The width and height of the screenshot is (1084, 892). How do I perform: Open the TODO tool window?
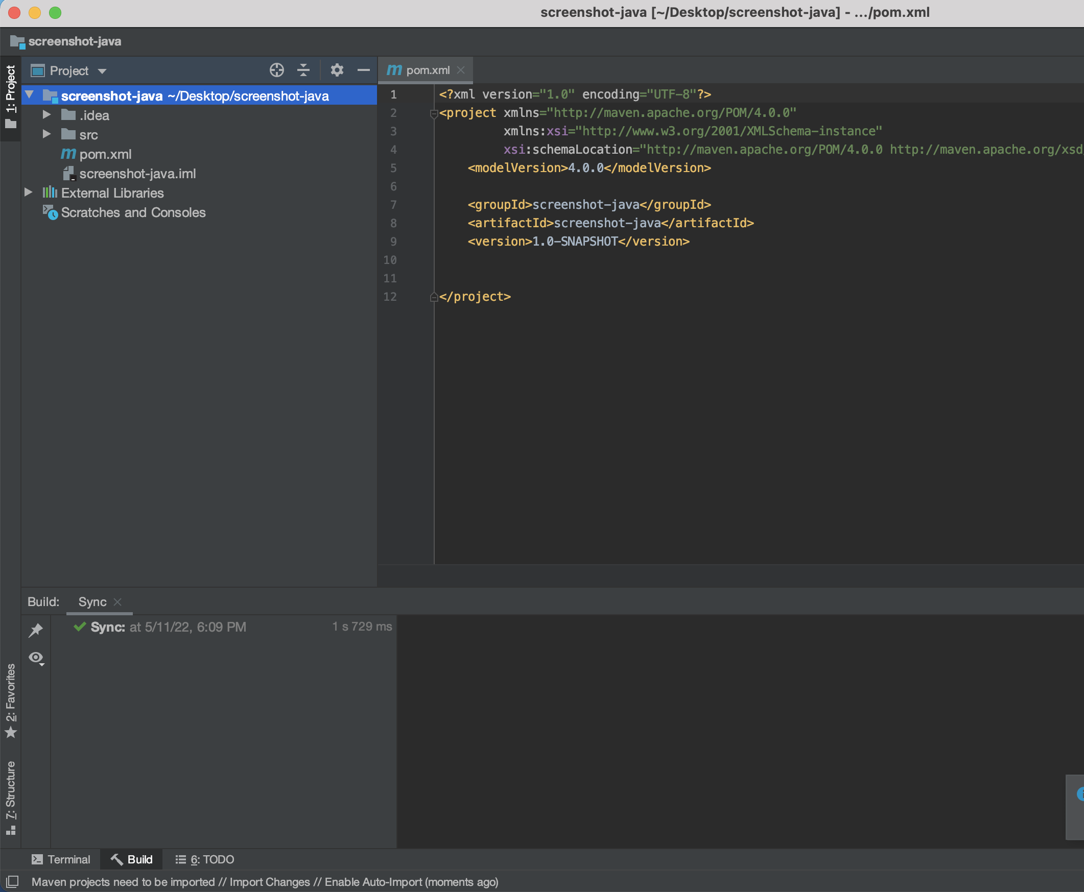[x=204, y=859]
